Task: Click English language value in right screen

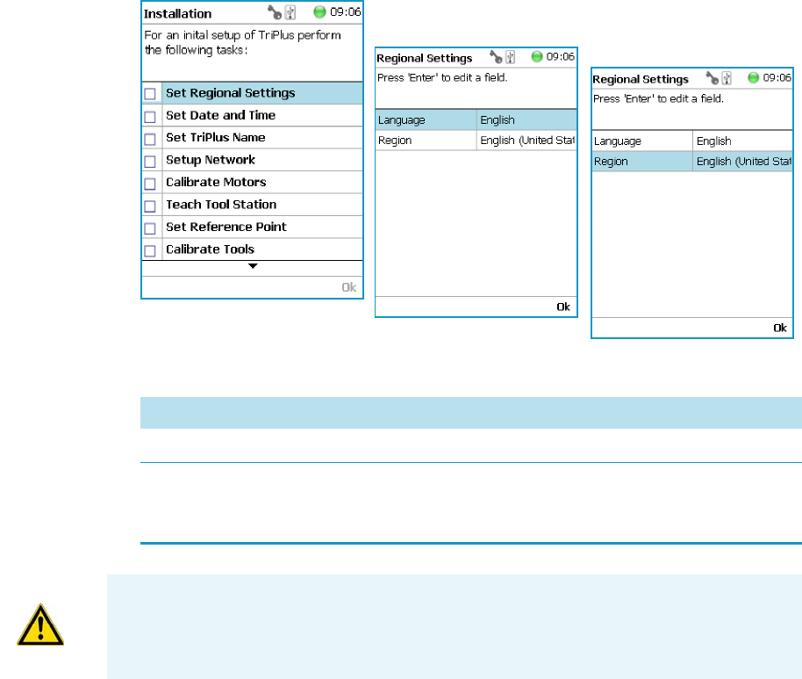Action: pos(713,141)
